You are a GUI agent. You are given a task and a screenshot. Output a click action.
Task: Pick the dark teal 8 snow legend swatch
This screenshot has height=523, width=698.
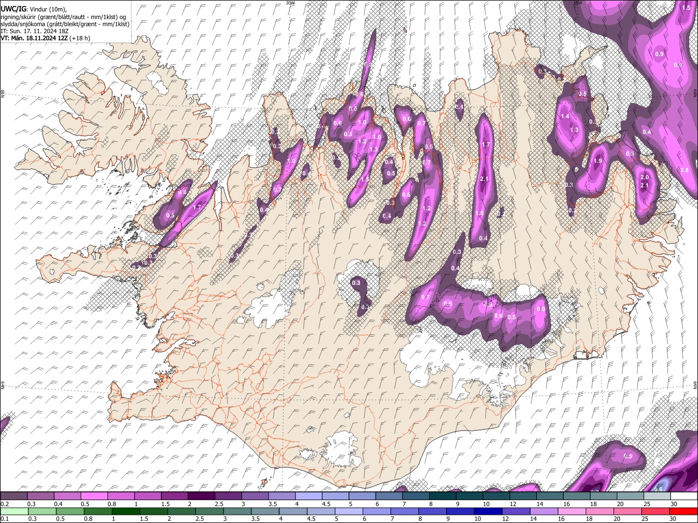[443, 496]
